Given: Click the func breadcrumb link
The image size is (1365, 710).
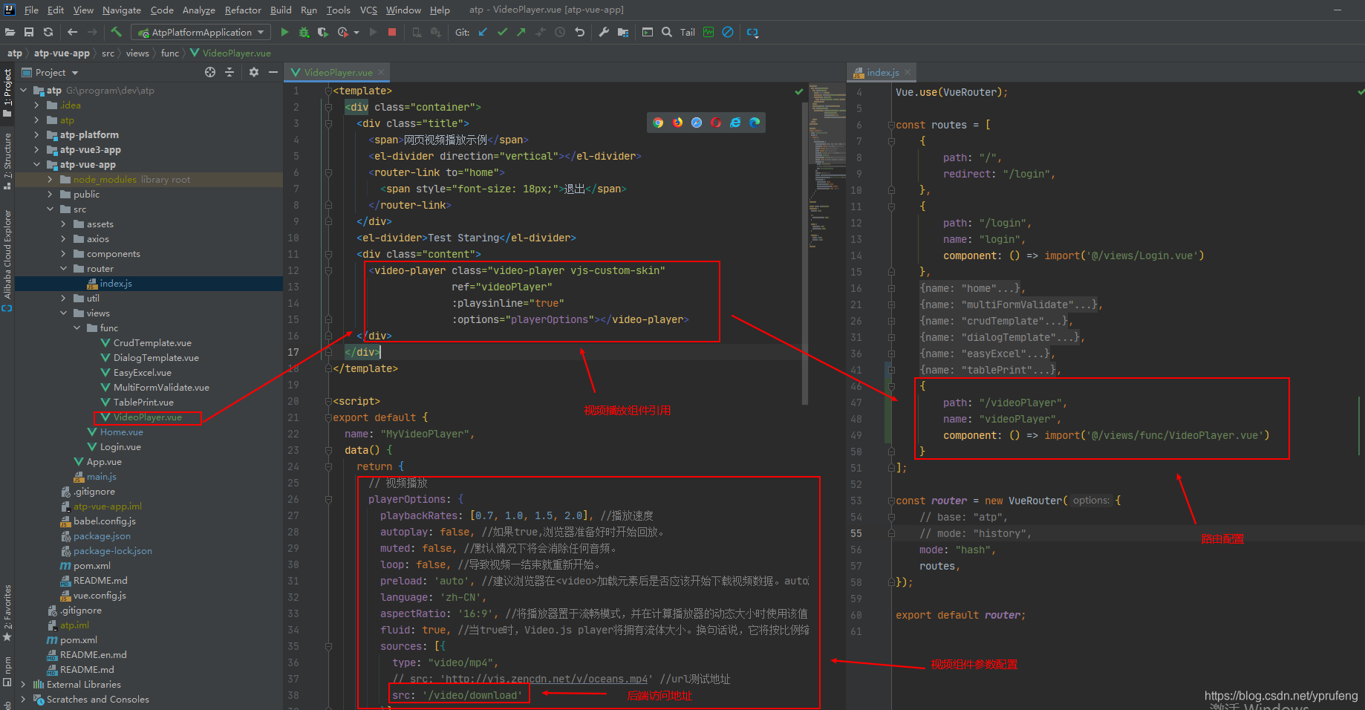Looking at the screenshot, I should [169, 53].
